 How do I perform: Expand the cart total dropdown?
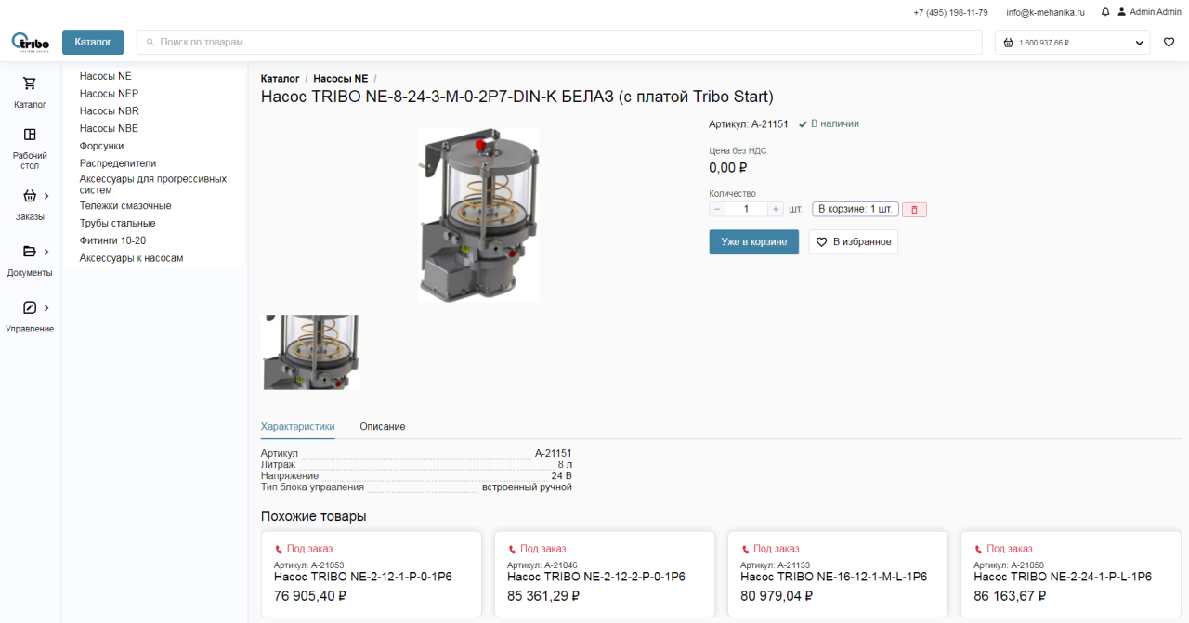1140,43
